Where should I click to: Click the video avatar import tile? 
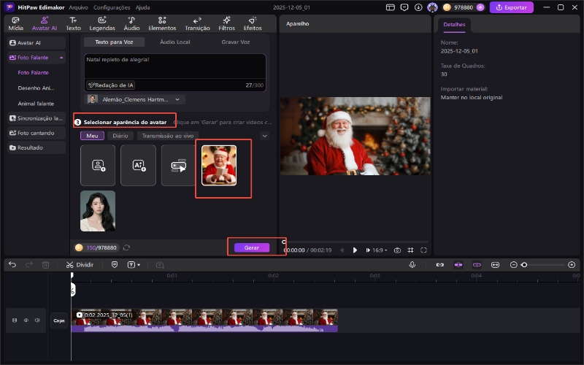[178, 166]
